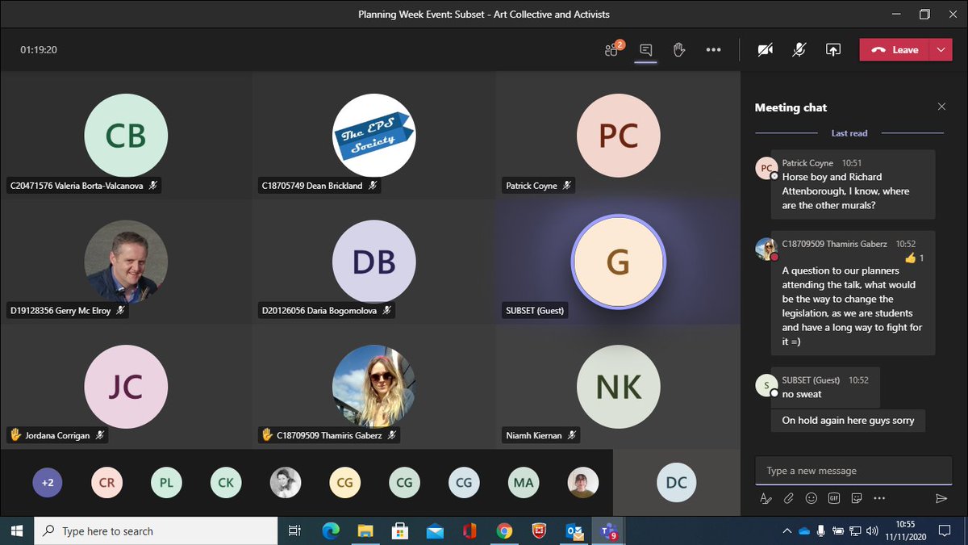This screenshot has height=545, width=968.
Task: Show more messaging options ellipsis
Action: [x=879, y=498]
